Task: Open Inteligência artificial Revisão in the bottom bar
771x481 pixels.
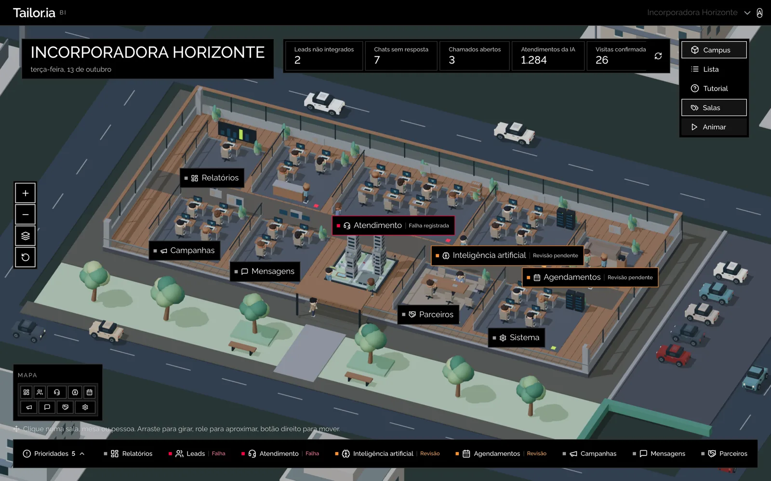Action: (387, 454)
